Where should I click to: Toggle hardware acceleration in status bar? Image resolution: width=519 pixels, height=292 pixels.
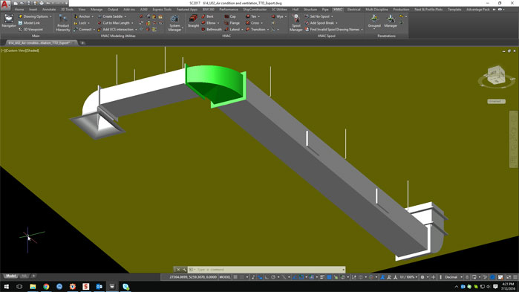pyautogui.click(x=492, y=277)
